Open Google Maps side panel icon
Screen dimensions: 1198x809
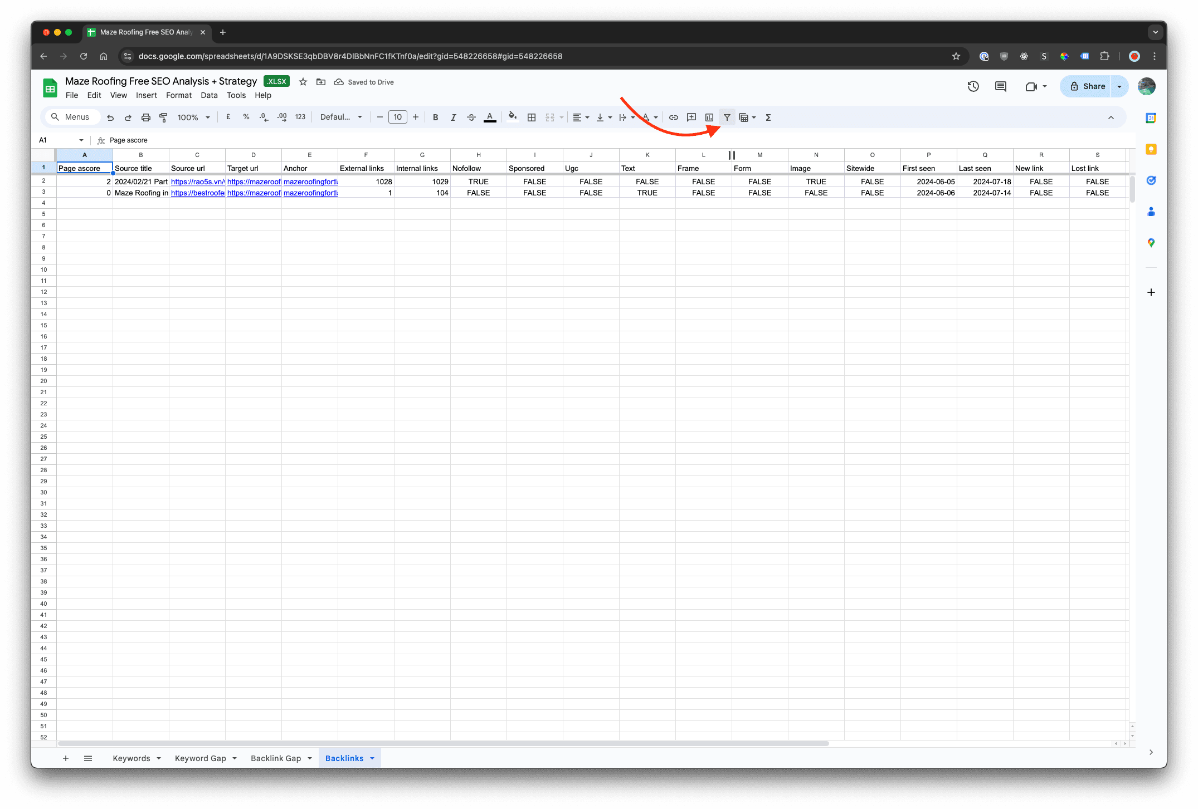tap(1151, 243)
